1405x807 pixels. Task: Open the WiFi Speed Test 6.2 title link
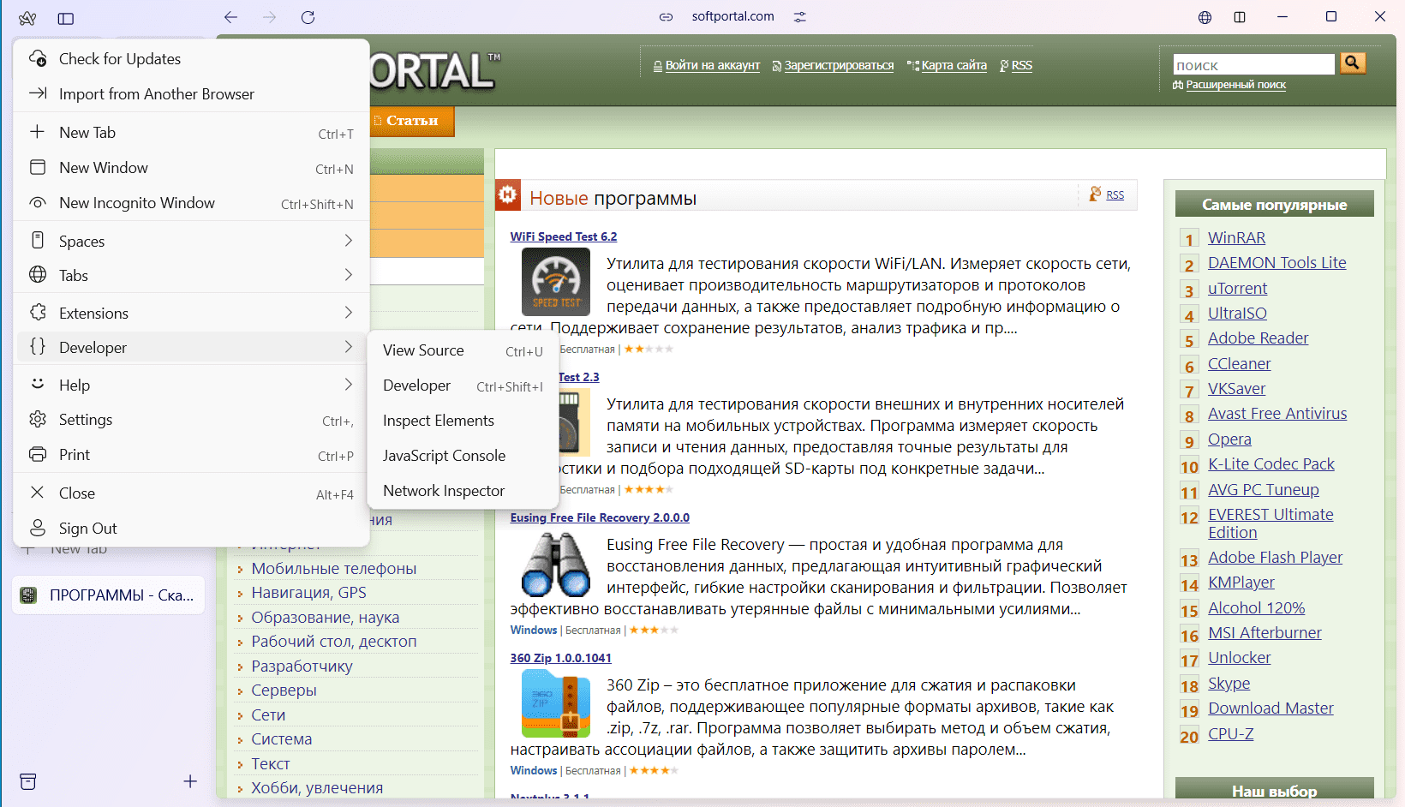564,236
